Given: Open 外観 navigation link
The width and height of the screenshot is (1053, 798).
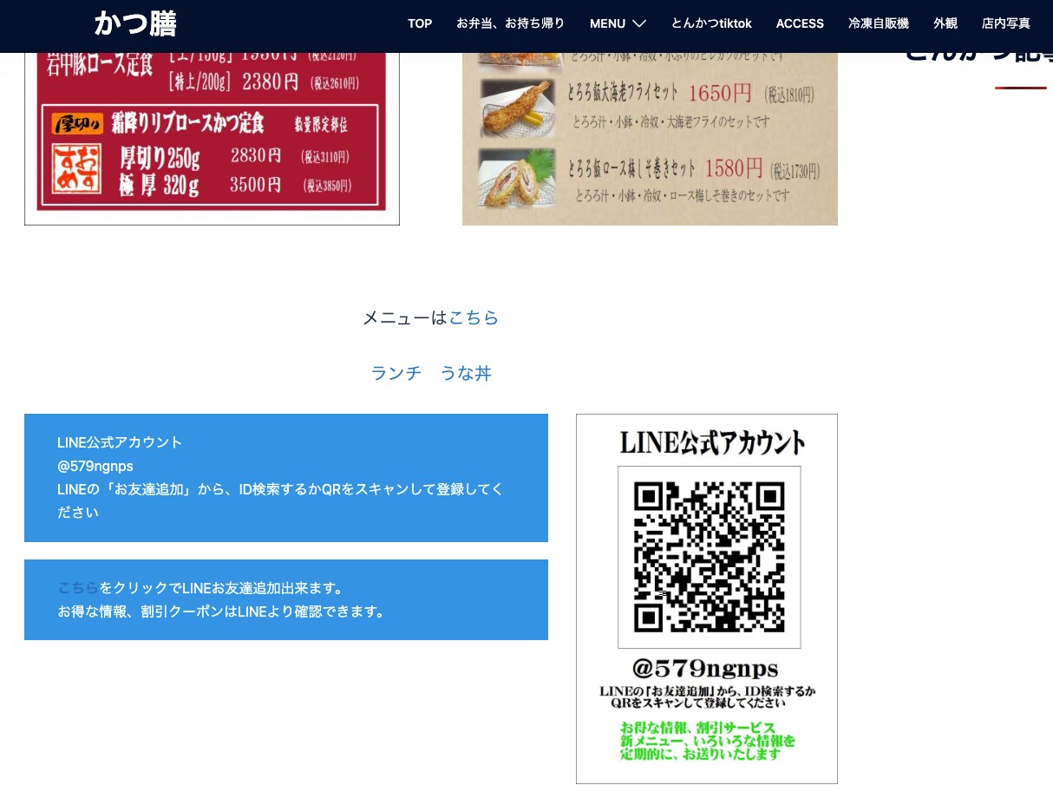Looking at the screenshot, I should tap(945, 23).
